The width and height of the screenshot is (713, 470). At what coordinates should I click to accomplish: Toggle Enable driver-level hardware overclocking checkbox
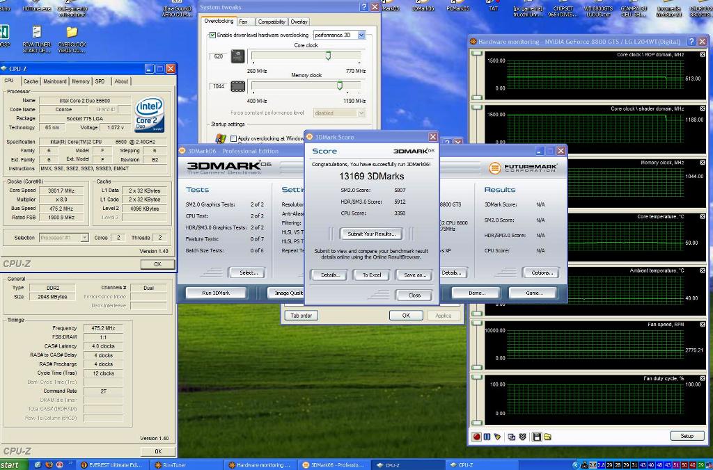pos(212,35)
